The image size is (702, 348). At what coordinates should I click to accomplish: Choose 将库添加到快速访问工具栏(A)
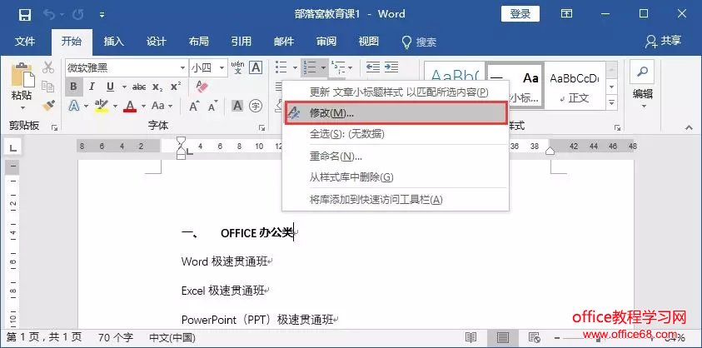[x=396, y=199]
